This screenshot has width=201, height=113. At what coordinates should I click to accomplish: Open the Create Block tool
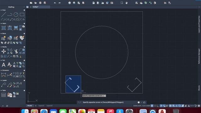(3, 38)
